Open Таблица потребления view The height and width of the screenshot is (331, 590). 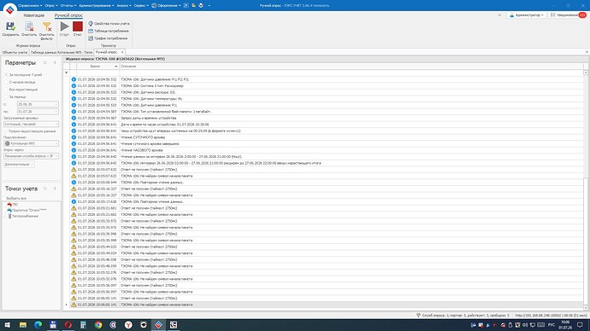tap(109, 31)
